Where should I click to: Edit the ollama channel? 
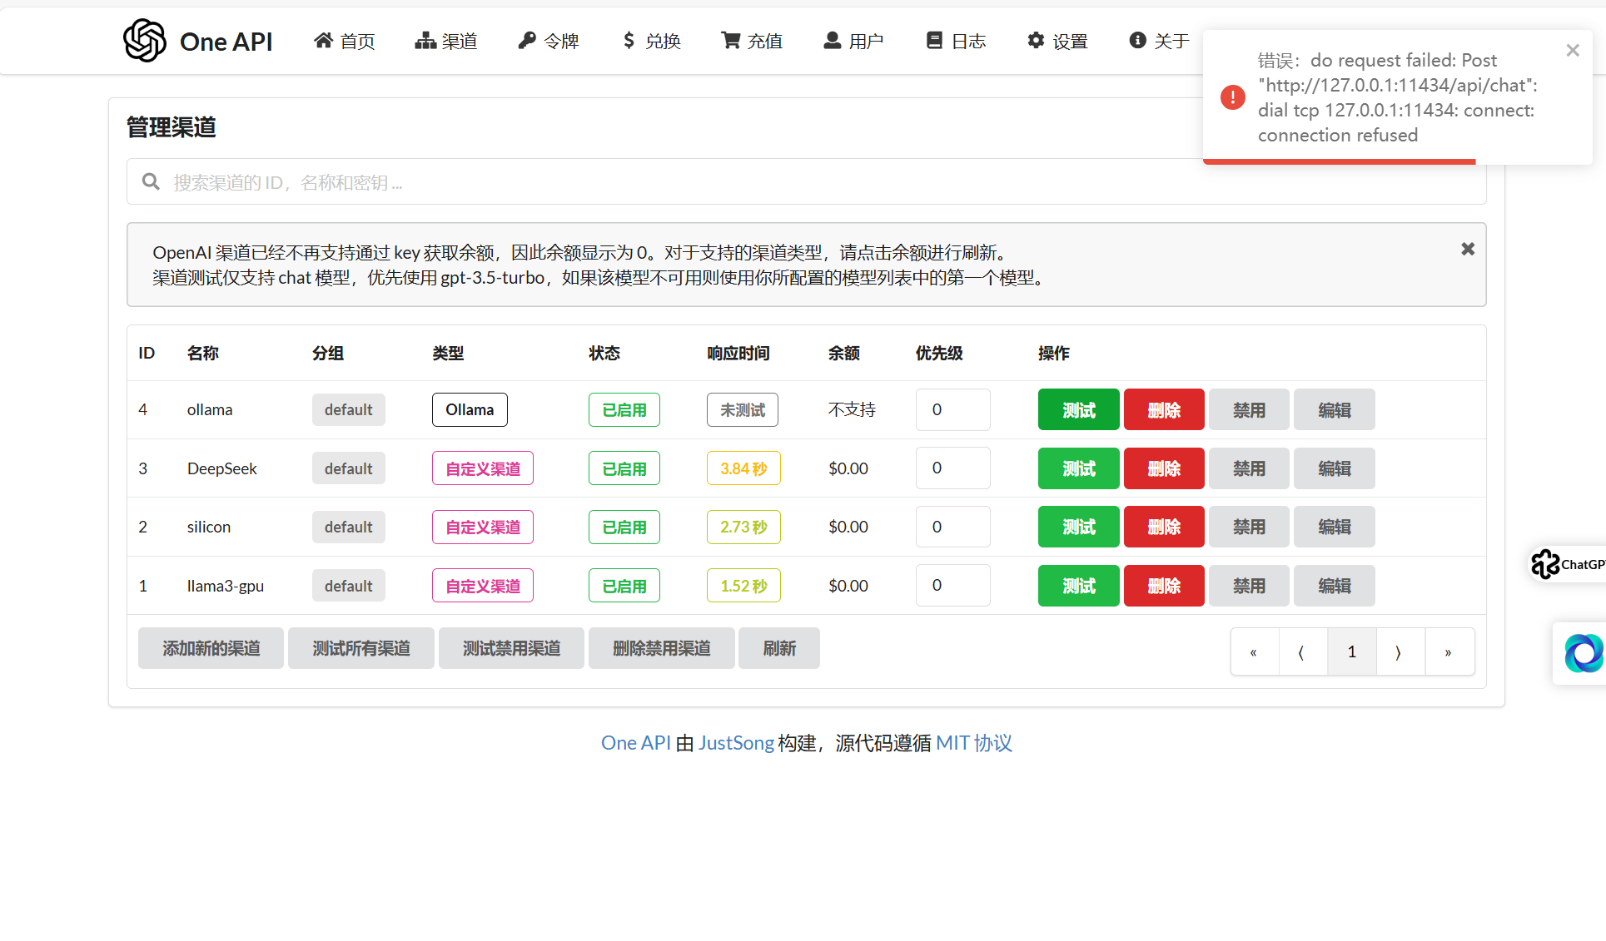click(1334, 410)
